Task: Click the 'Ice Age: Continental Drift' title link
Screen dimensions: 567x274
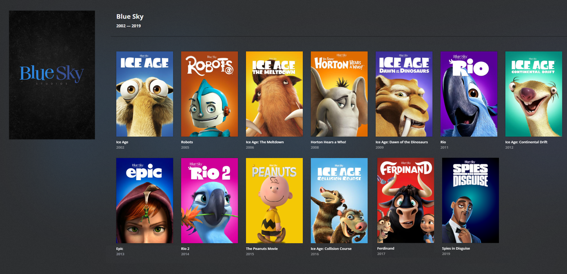Action: point(526,142)
